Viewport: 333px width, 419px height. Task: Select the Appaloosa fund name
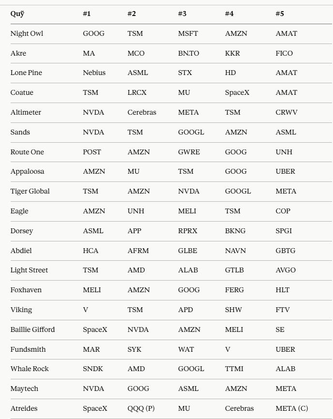pyautogui.click(x=27, y=172)
